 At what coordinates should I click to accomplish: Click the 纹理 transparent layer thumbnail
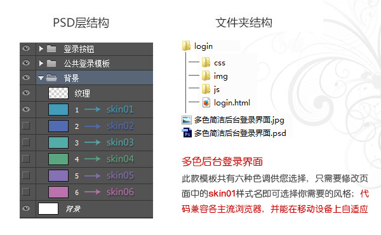click(x=58, y=93)
